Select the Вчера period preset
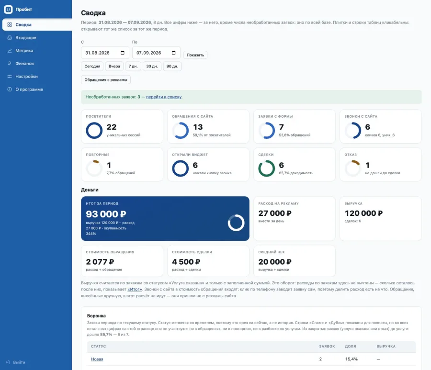This screenshot has width=431, height=370. click(114, 66)
